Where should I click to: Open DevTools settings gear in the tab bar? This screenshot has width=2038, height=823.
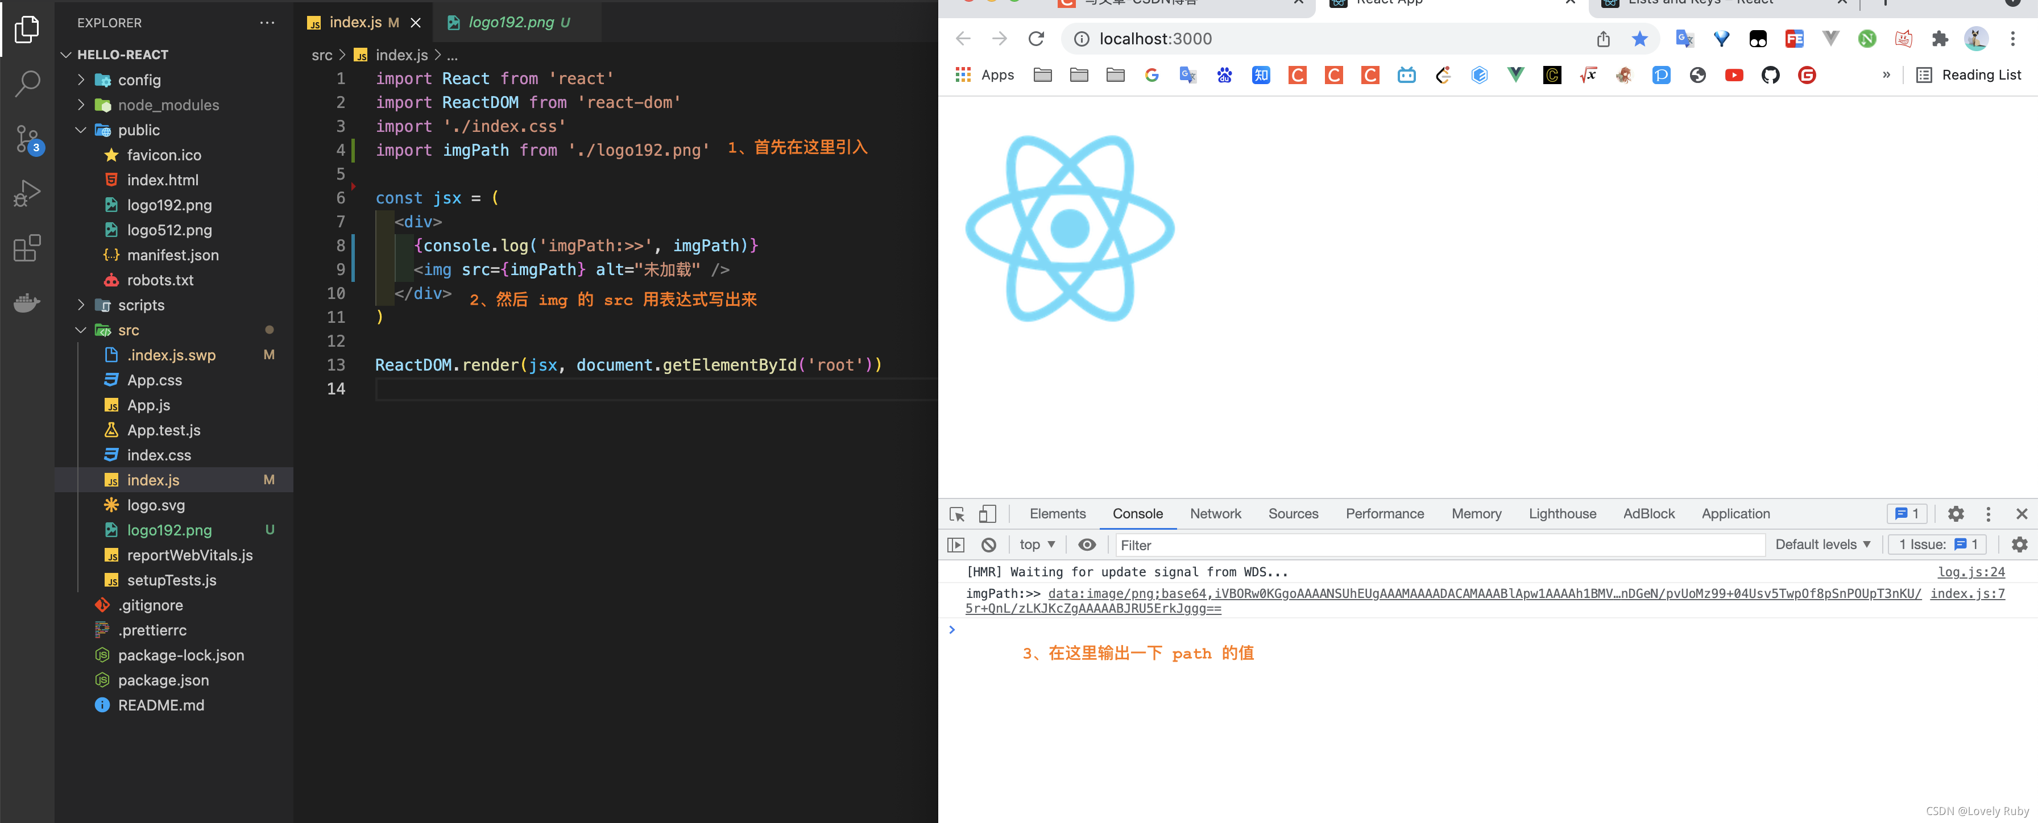point(1956,514)
